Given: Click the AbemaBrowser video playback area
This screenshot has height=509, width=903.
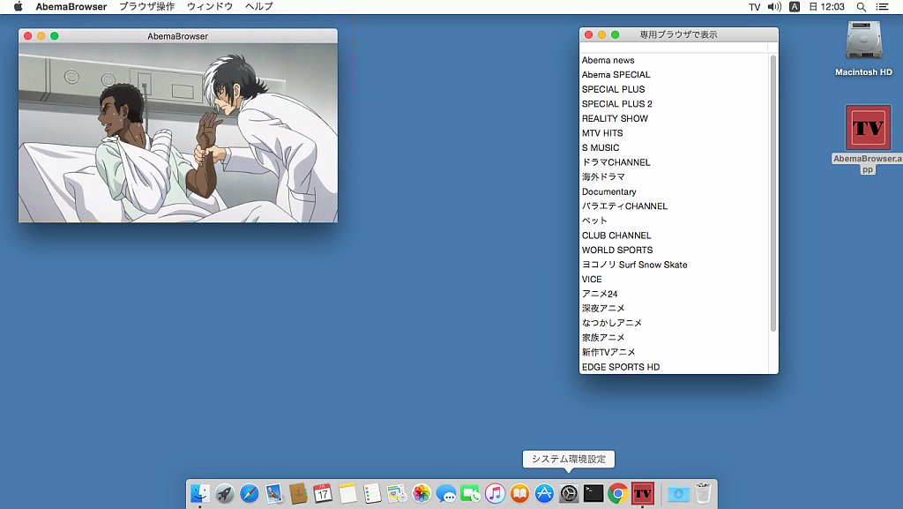Looking at the screenshot, I should click(x=178, y=133).
